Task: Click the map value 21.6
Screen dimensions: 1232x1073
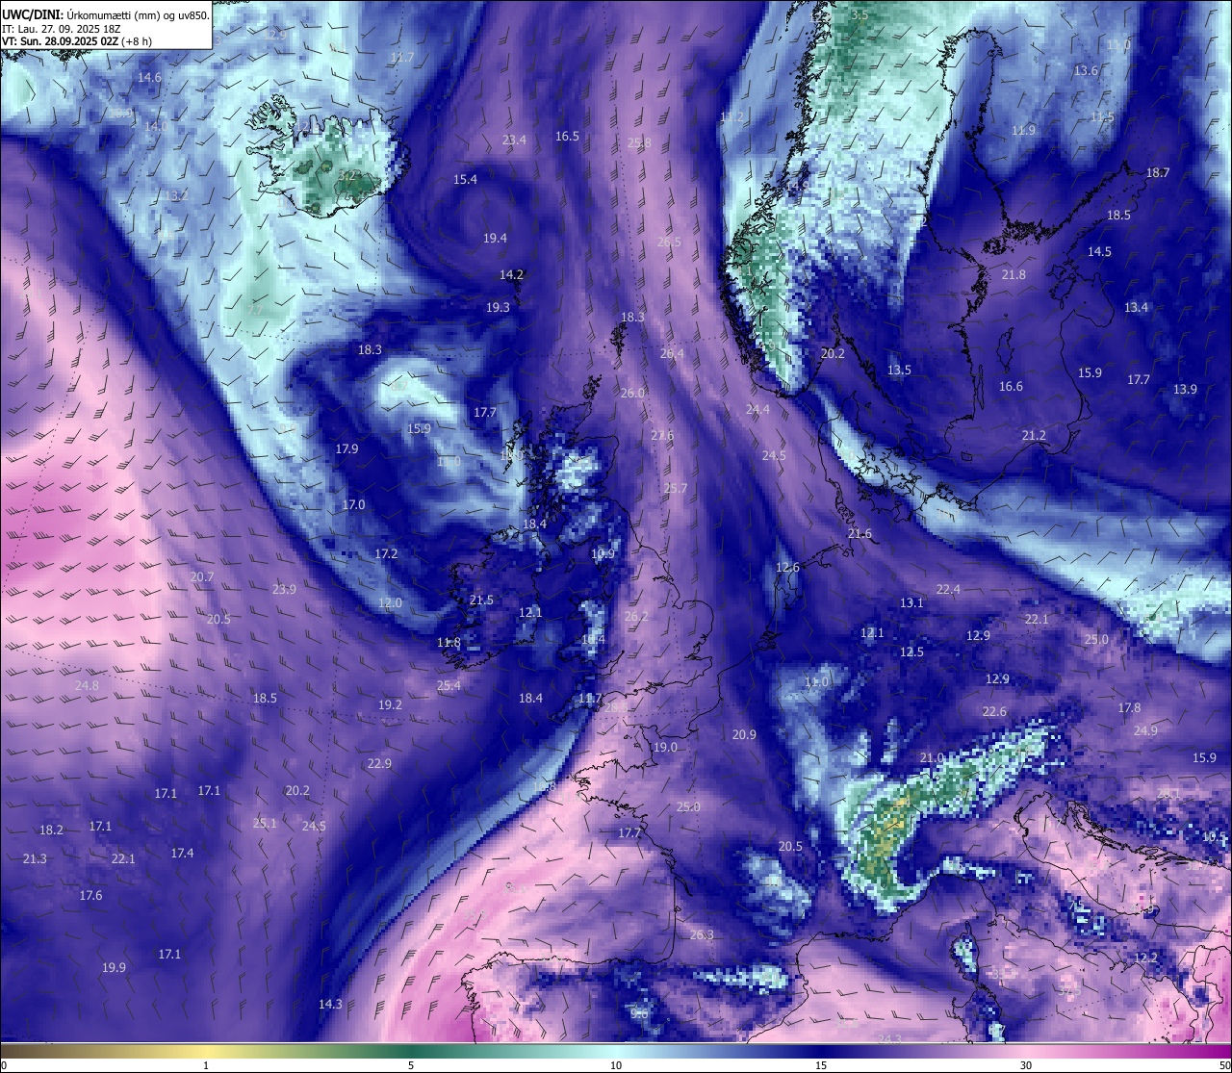Action: (x=860, y=533)
